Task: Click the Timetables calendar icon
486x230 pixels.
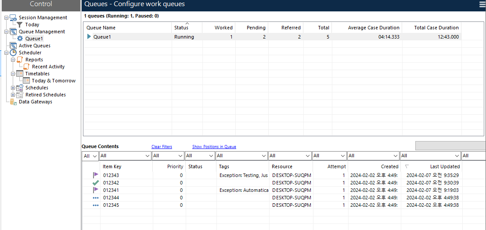Action: tap(19, 74)
